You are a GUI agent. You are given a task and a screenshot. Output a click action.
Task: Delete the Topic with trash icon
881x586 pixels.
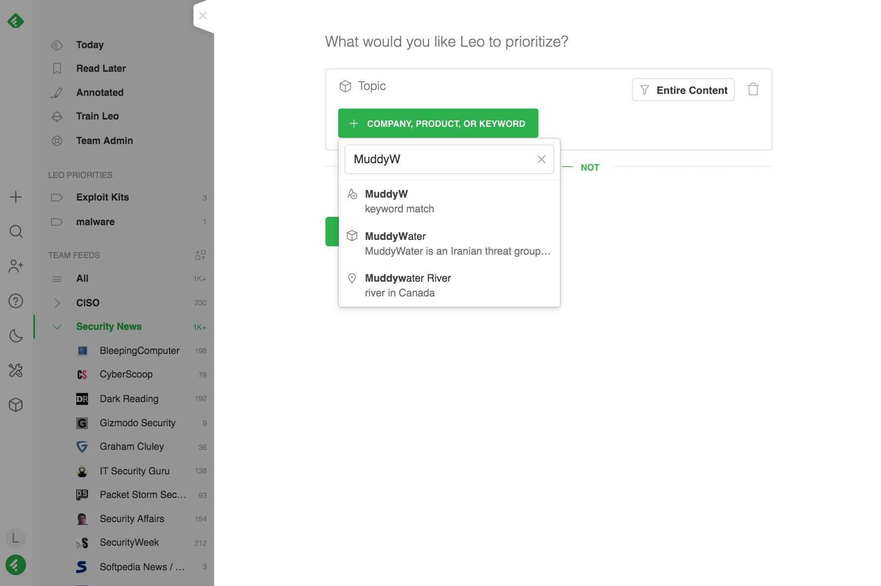(753, 89)
